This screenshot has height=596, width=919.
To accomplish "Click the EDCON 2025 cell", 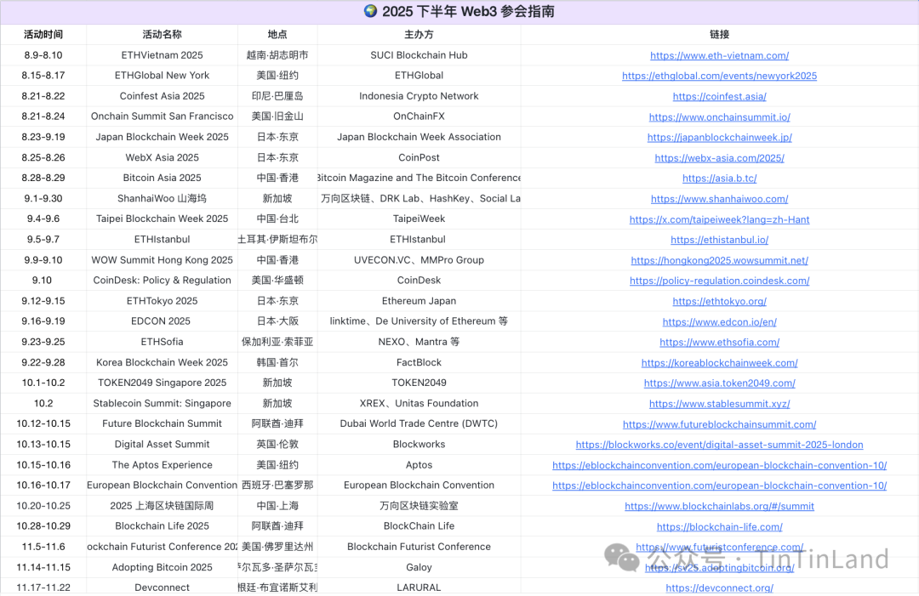I will (161, 321).
